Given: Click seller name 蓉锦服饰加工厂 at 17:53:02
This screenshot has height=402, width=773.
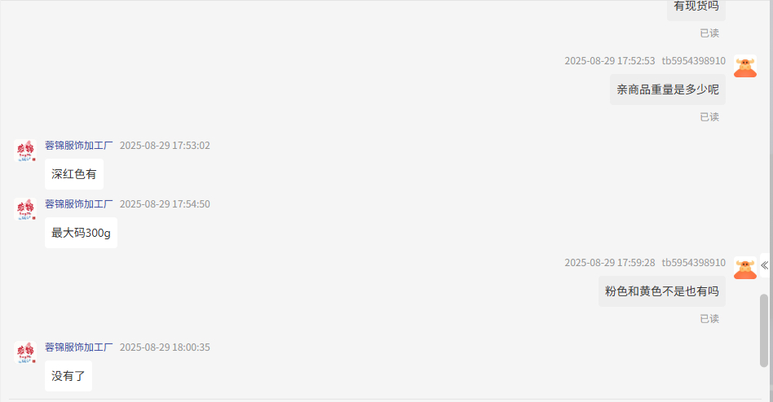Looking at the screenshot, I should tap(79, 146).
